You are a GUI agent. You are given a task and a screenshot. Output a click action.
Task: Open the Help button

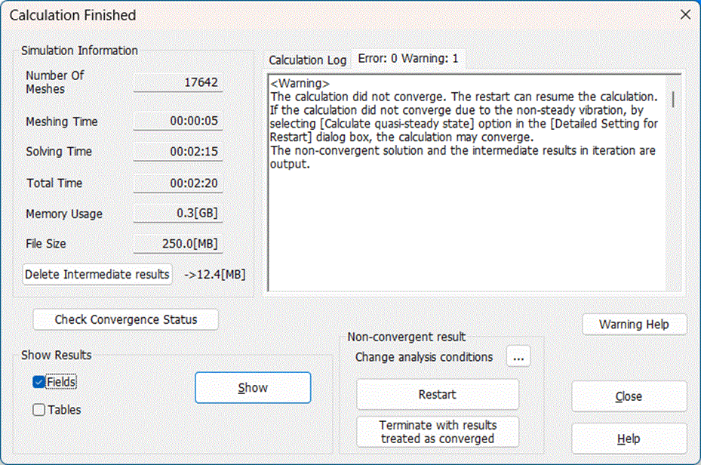point(629,439)
